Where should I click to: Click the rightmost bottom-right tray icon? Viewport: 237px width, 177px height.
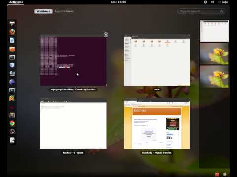click(225, 174)
